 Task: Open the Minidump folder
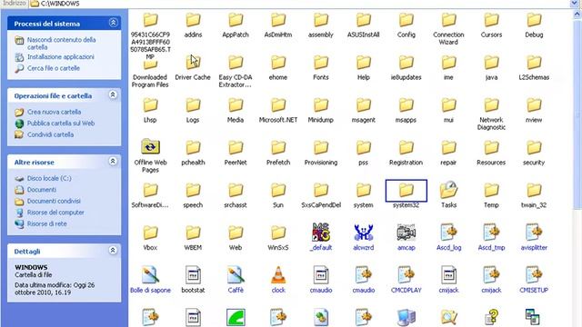click(x=321, y=105)
